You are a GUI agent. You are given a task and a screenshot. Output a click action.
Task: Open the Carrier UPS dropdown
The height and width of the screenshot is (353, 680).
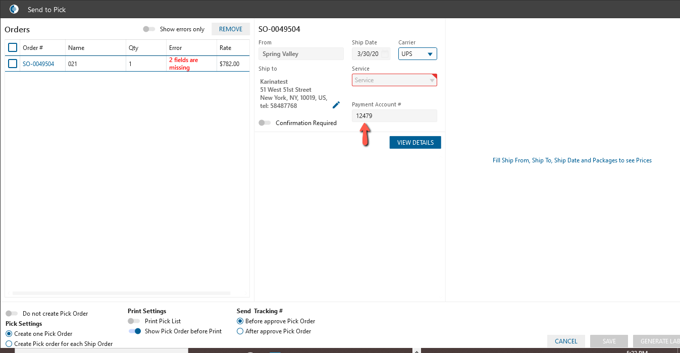click(x=417, y=54)
